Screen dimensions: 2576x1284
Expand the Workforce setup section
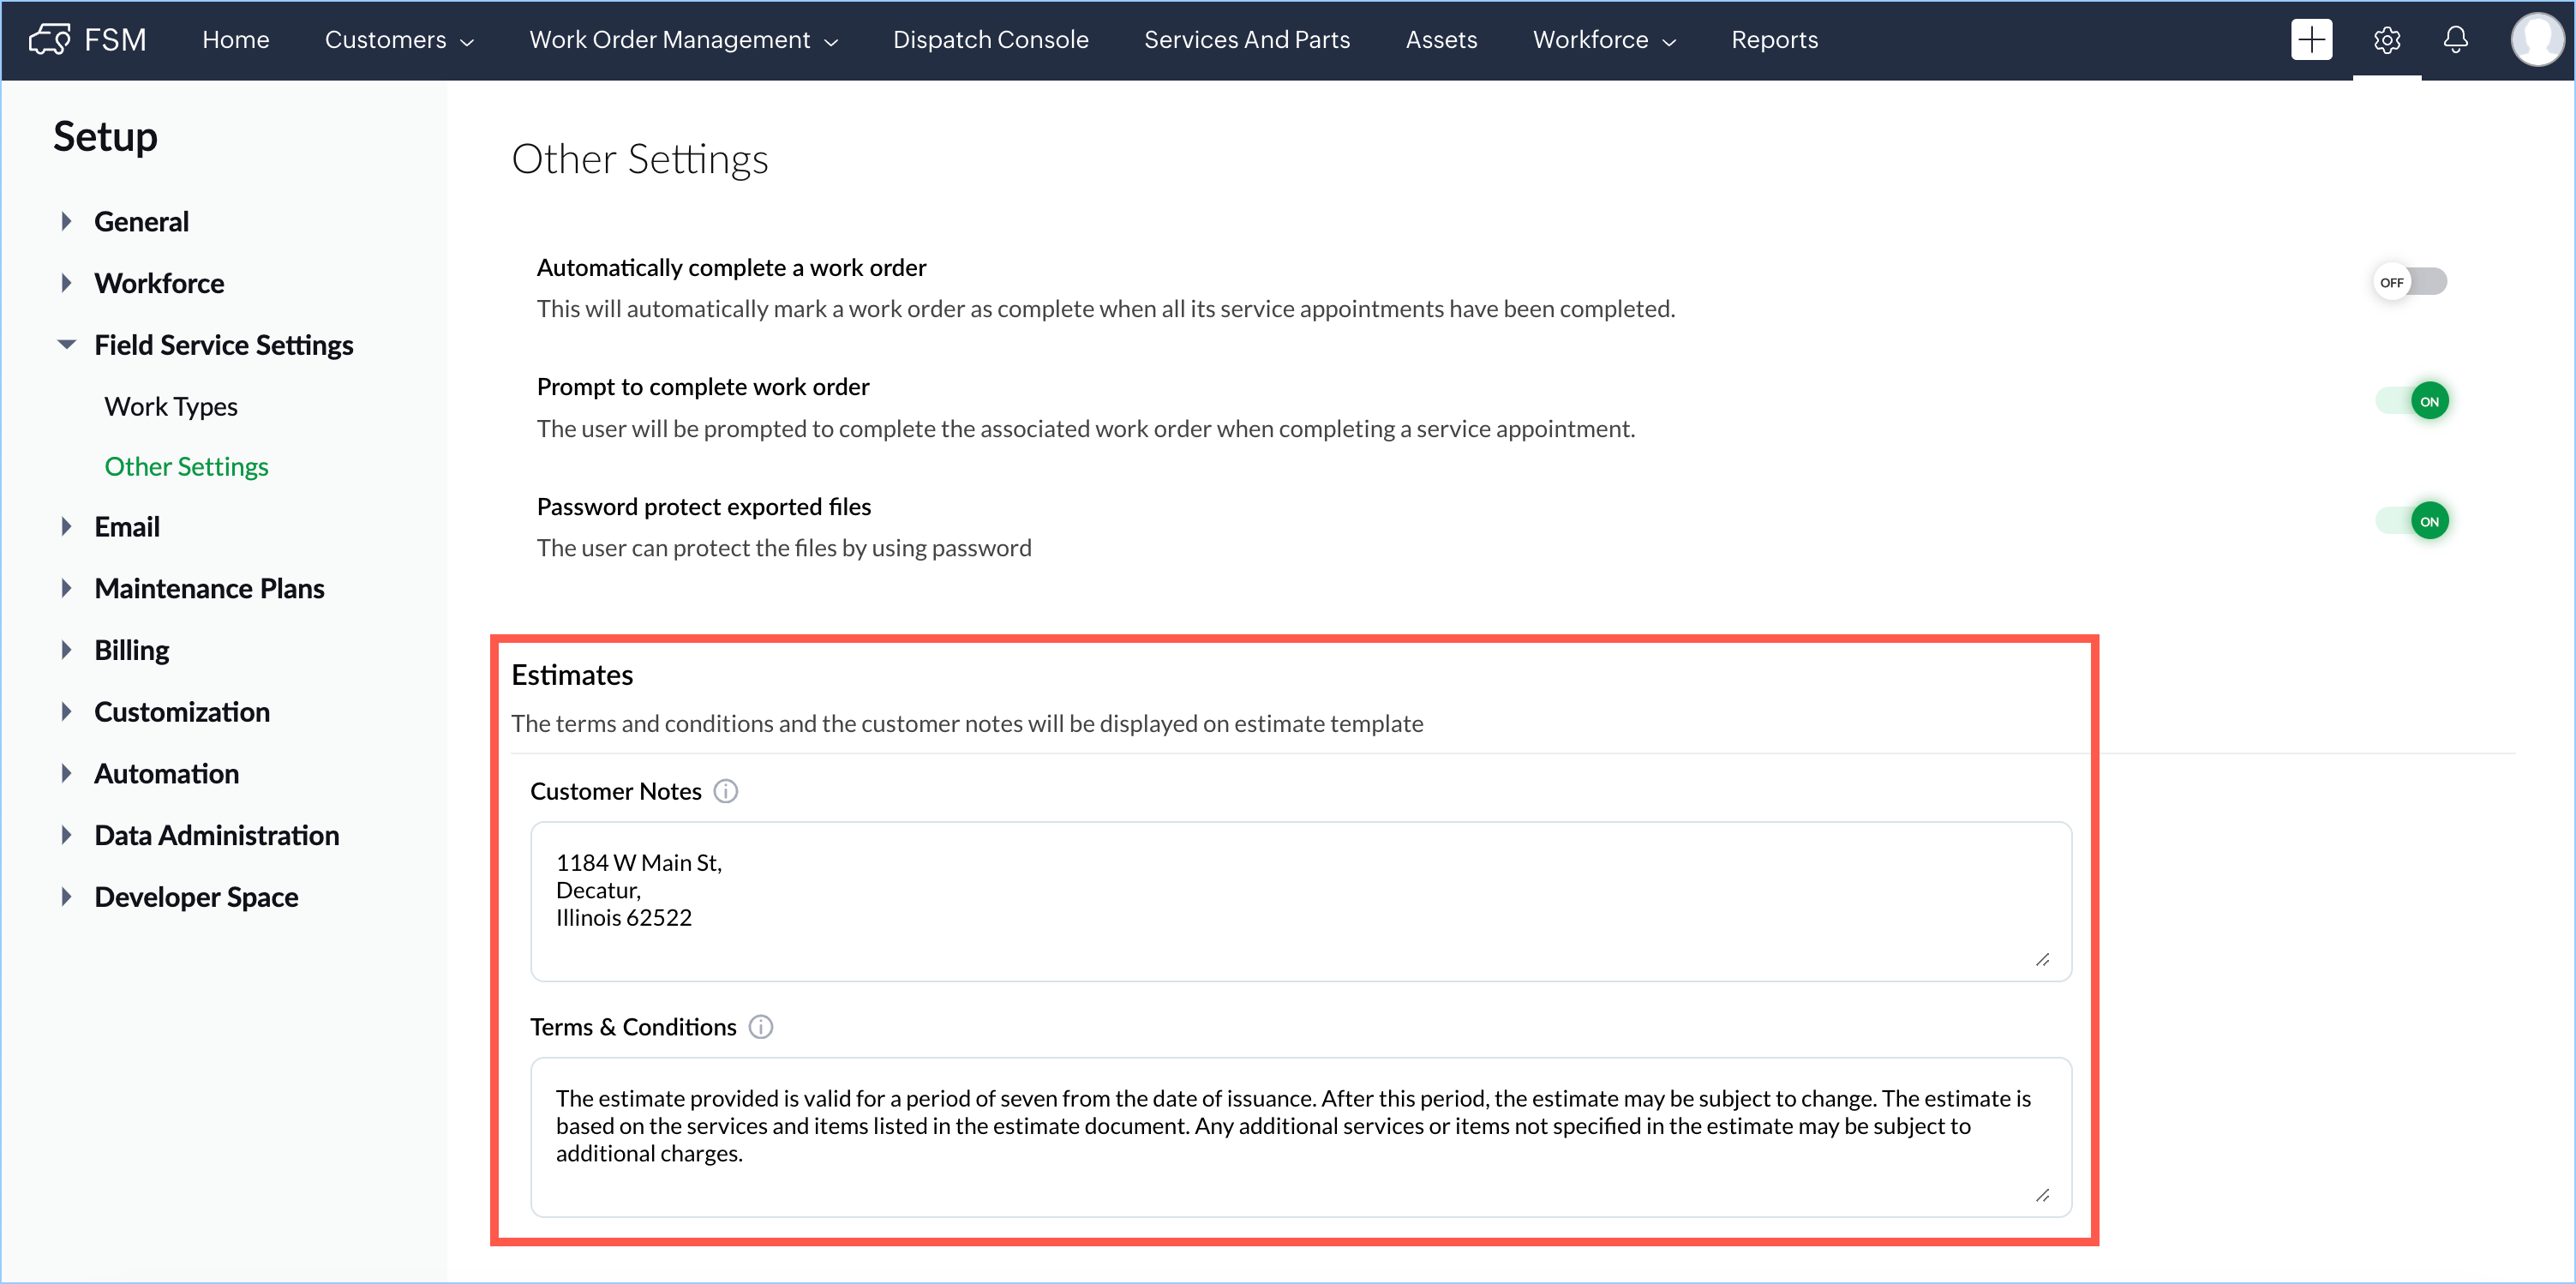pyautogui.click(x=66, y=283)
